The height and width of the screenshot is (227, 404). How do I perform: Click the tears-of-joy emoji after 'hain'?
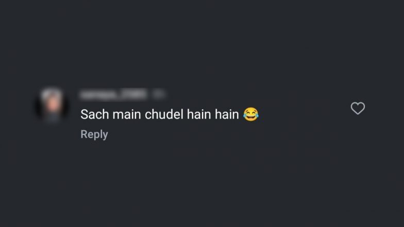[250, 114]
